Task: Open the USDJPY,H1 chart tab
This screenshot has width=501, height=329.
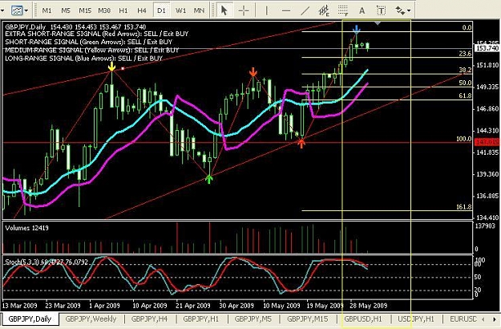Action: (x=416, y=319)
